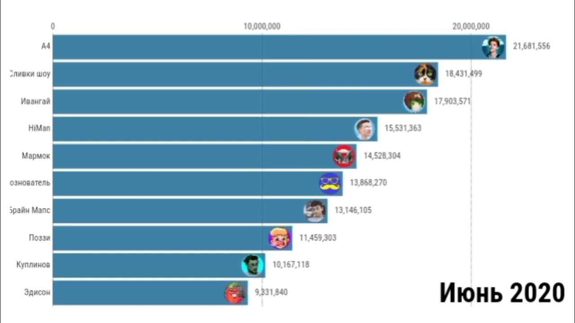
Task: Click the 15,531,363 value label
Action: click(403, 128)
